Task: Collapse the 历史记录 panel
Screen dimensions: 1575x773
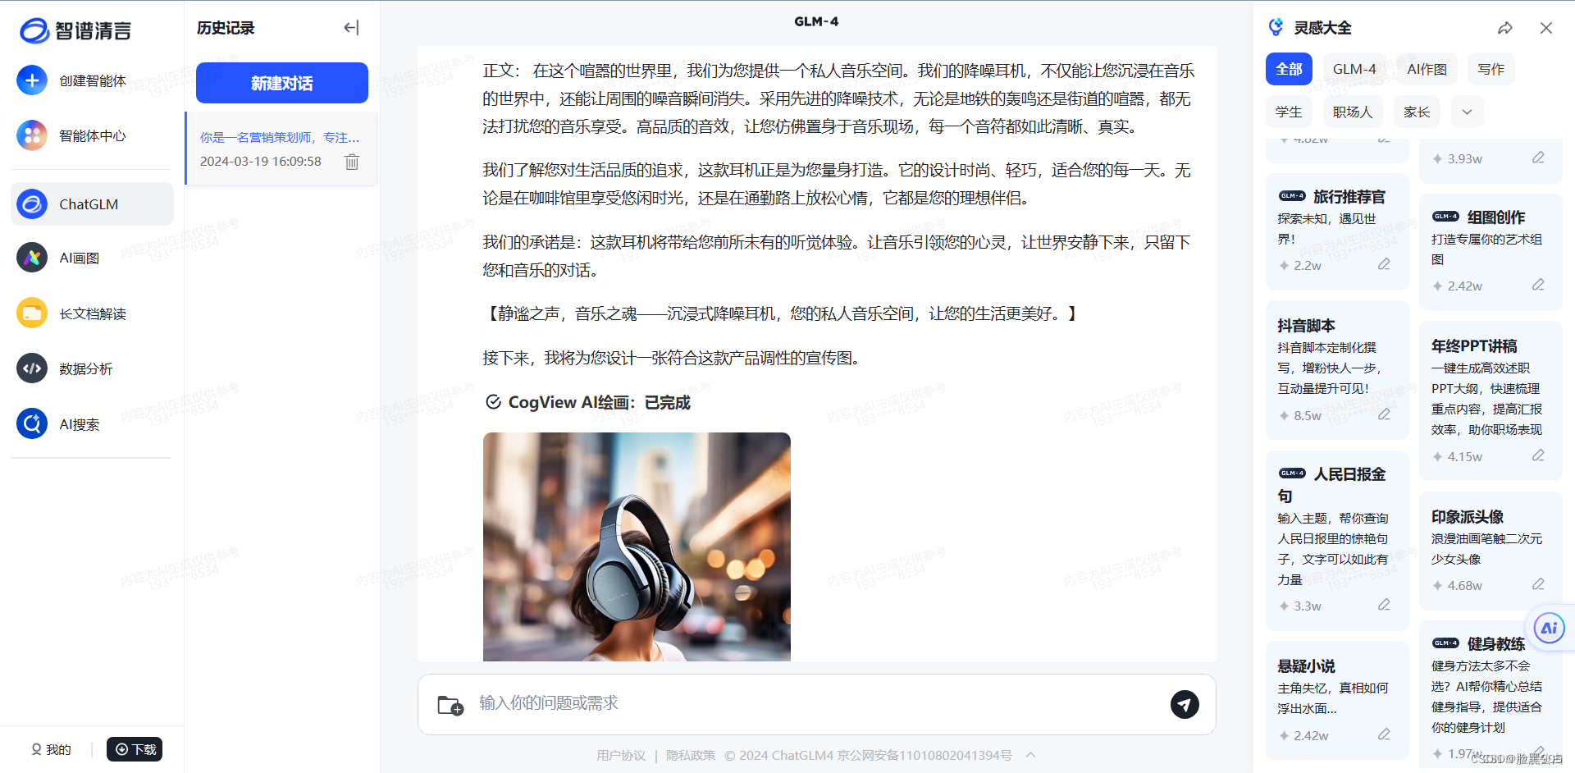Action: (x=351, y=28)
